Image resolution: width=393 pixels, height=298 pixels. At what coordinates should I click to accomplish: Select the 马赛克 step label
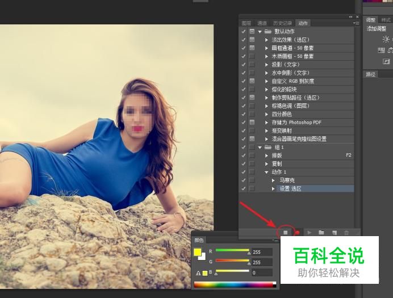click(x=287, y=181)
